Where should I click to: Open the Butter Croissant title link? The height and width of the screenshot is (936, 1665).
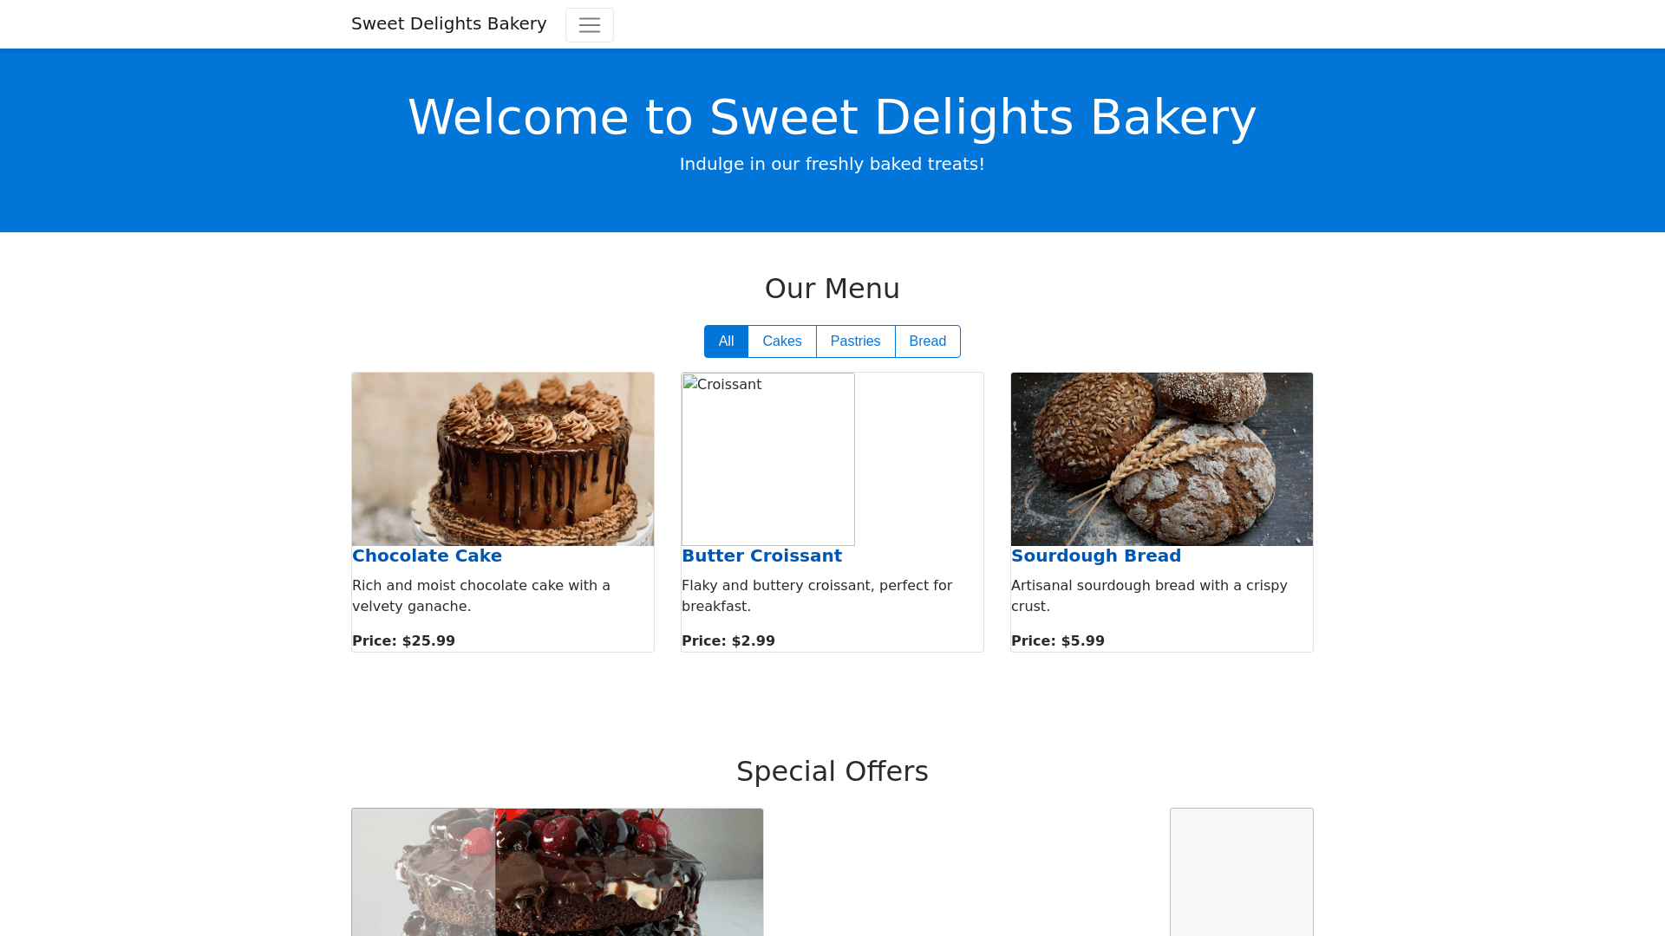[x=761, y=556]
